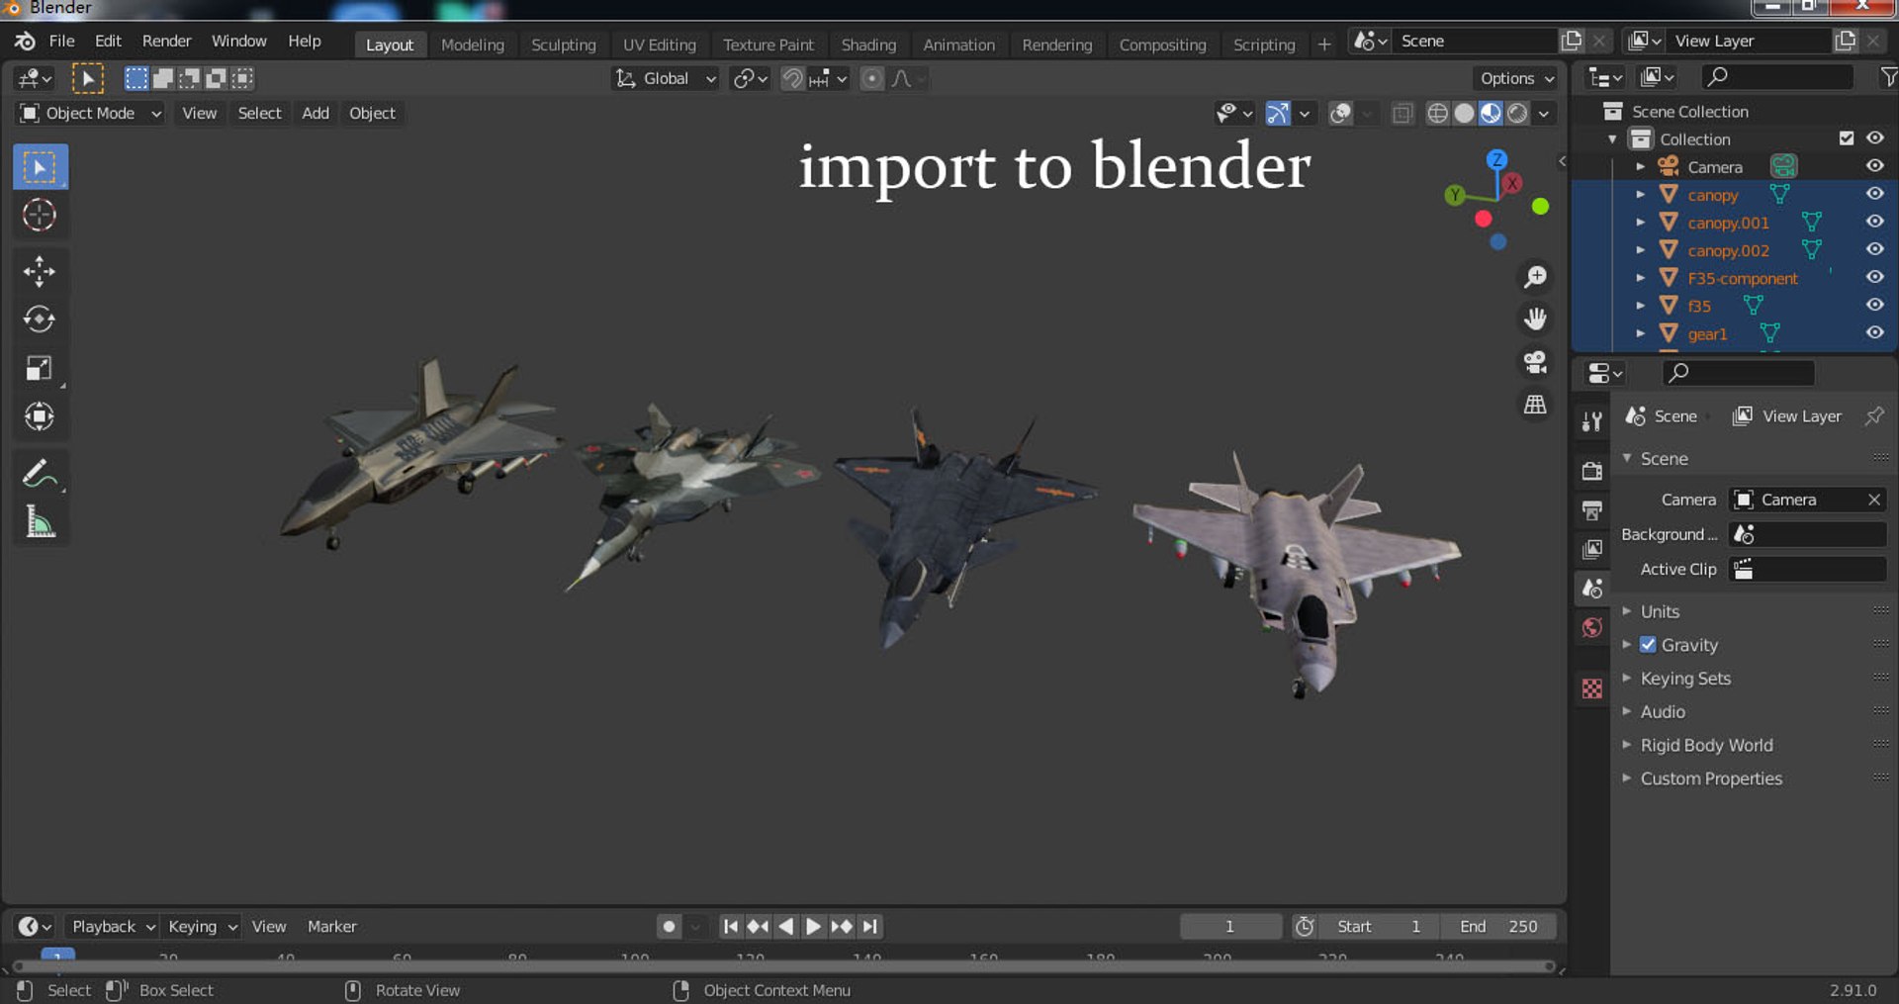1899x1004 pixels.
Task: Open the Render properties tab icon
Action: [x=1591, y=471]
